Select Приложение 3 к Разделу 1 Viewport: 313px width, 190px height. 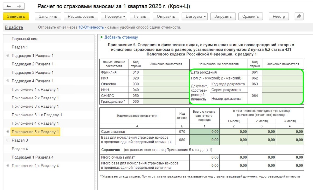tap(35, 106)
